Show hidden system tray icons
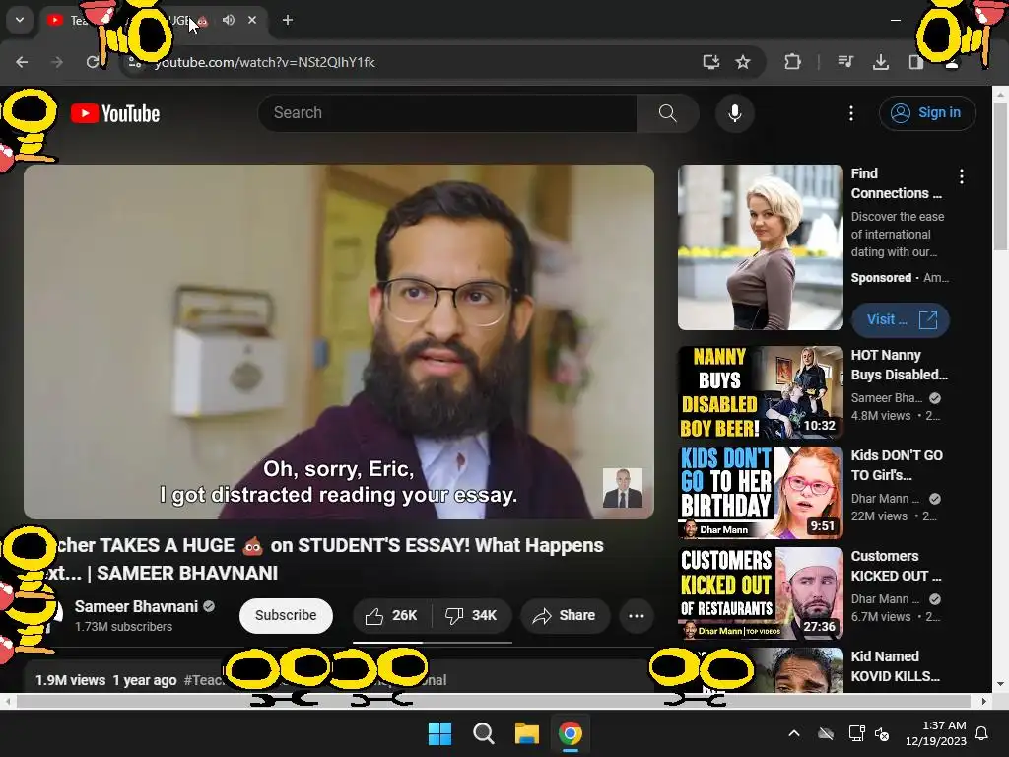The height and width of the screenshot is (757, 1009). (794, 733)
